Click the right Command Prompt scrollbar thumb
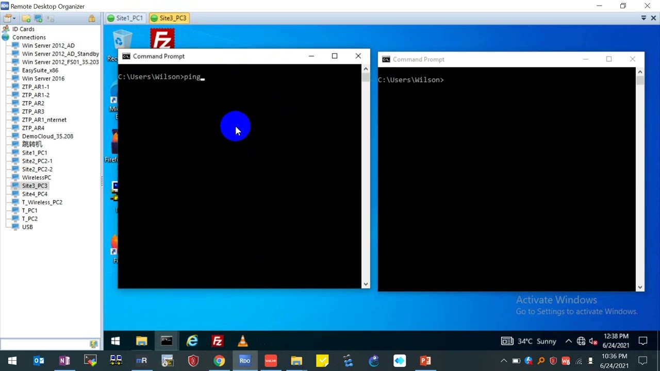This screenshot has height=371, width=660. click(x=640, y=80)
